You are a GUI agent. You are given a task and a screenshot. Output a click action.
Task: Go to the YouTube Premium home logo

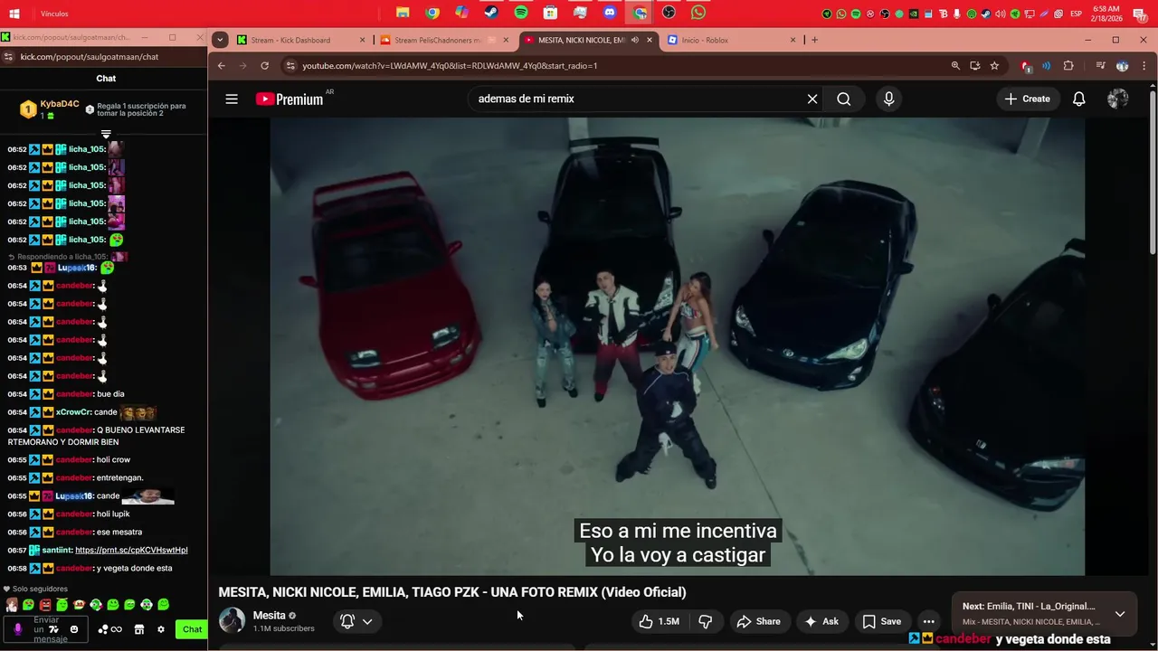coord(289,99)
